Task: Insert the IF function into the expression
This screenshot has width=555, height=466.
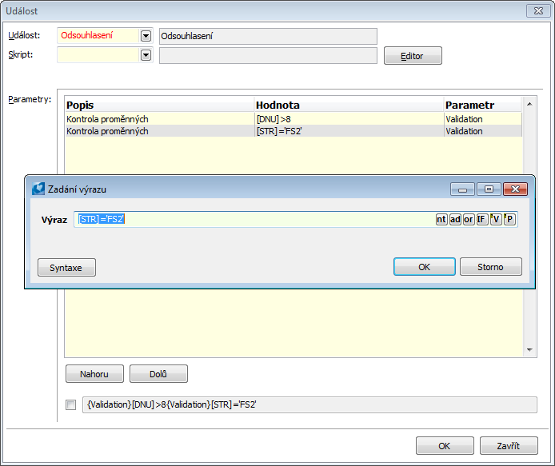Action: click(x=482, y=219)
